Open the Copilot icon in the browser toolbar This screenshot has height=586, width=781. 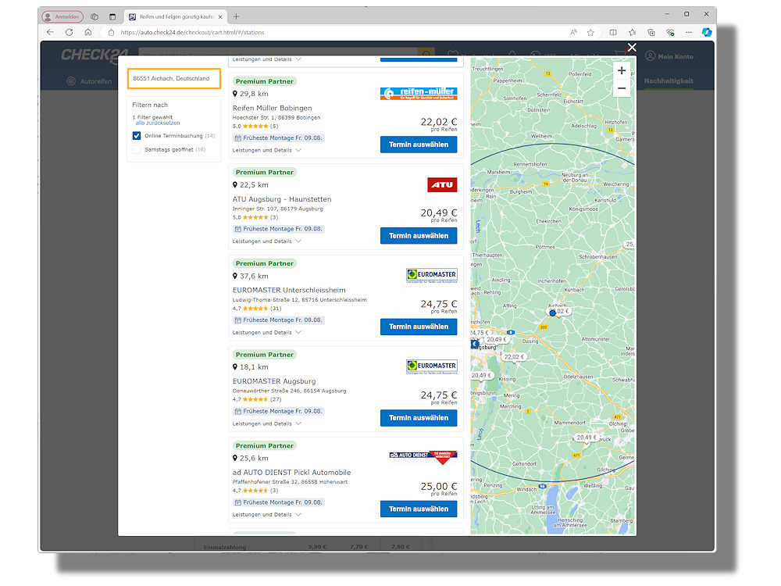point(707,32)
